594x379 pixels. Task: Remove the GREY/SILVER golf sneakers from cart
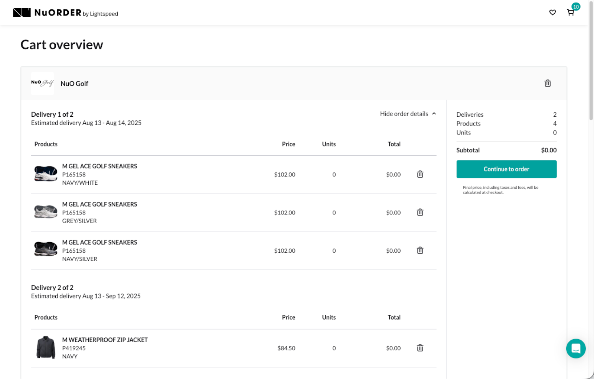420,212
